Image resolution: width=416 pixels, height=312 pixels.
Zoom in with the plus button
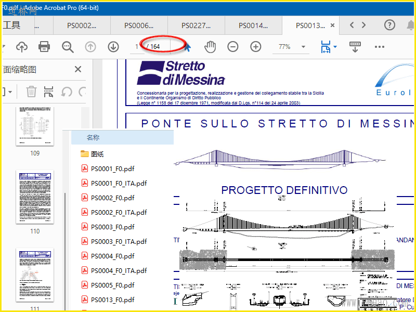255,47
